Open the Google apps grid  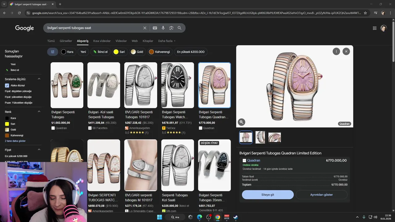click(375, 28)
